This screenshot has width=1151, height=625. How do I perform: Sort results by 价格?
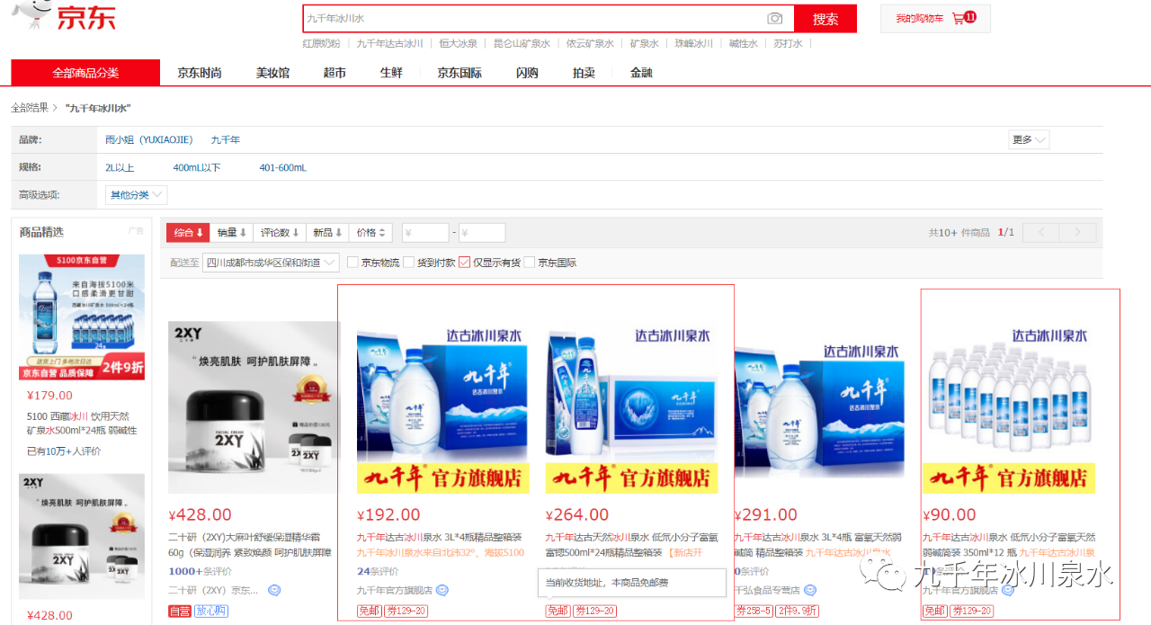click(370, 233)
